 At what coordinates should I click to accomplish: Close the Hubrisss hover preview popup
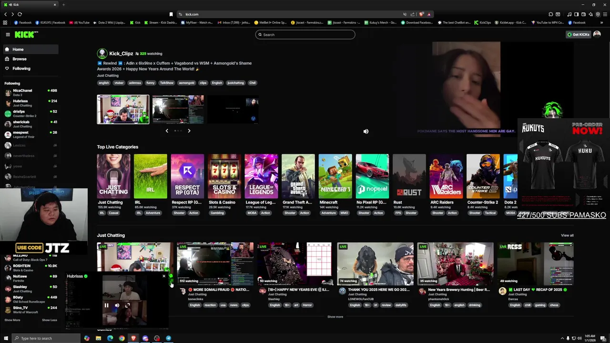[x=164, y=276]
